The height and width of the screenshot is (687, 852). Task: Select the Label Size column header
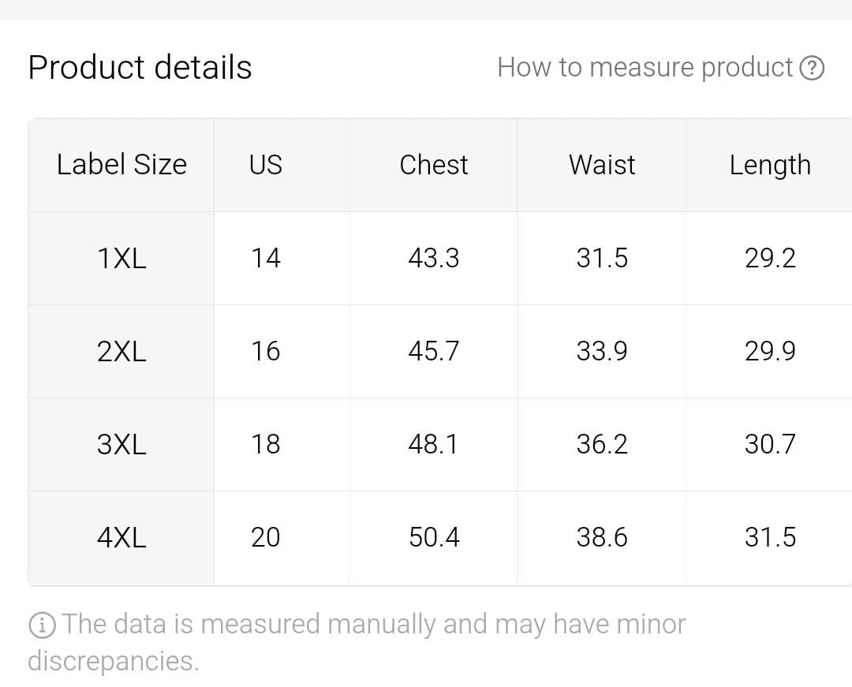[121, 165]
